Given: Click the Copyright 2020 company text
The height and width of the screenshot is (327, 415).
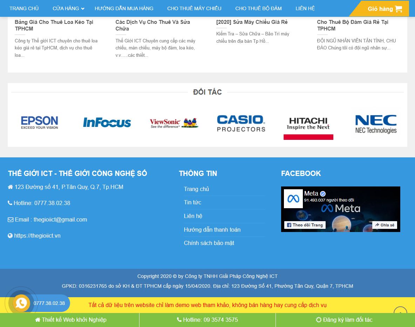Looking at the screenshot, I should [207, 276].
